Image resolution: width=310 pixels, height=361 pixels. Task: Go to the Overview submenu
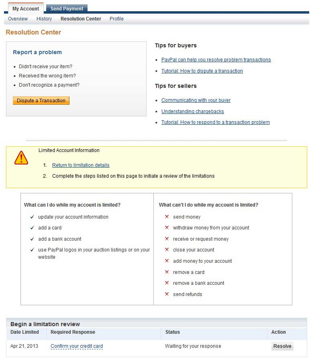(x=18, y=19)
